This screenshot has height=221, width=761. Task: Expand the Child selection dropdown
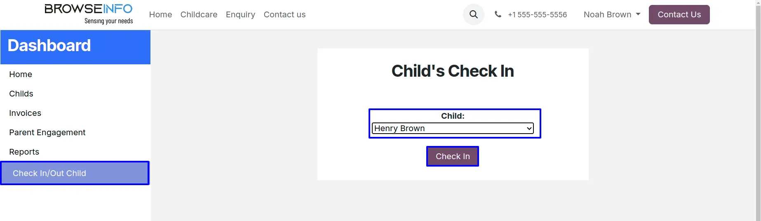tap(453, 128)
